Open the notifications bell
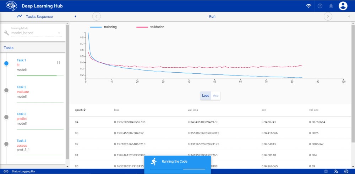 point(331,6)
